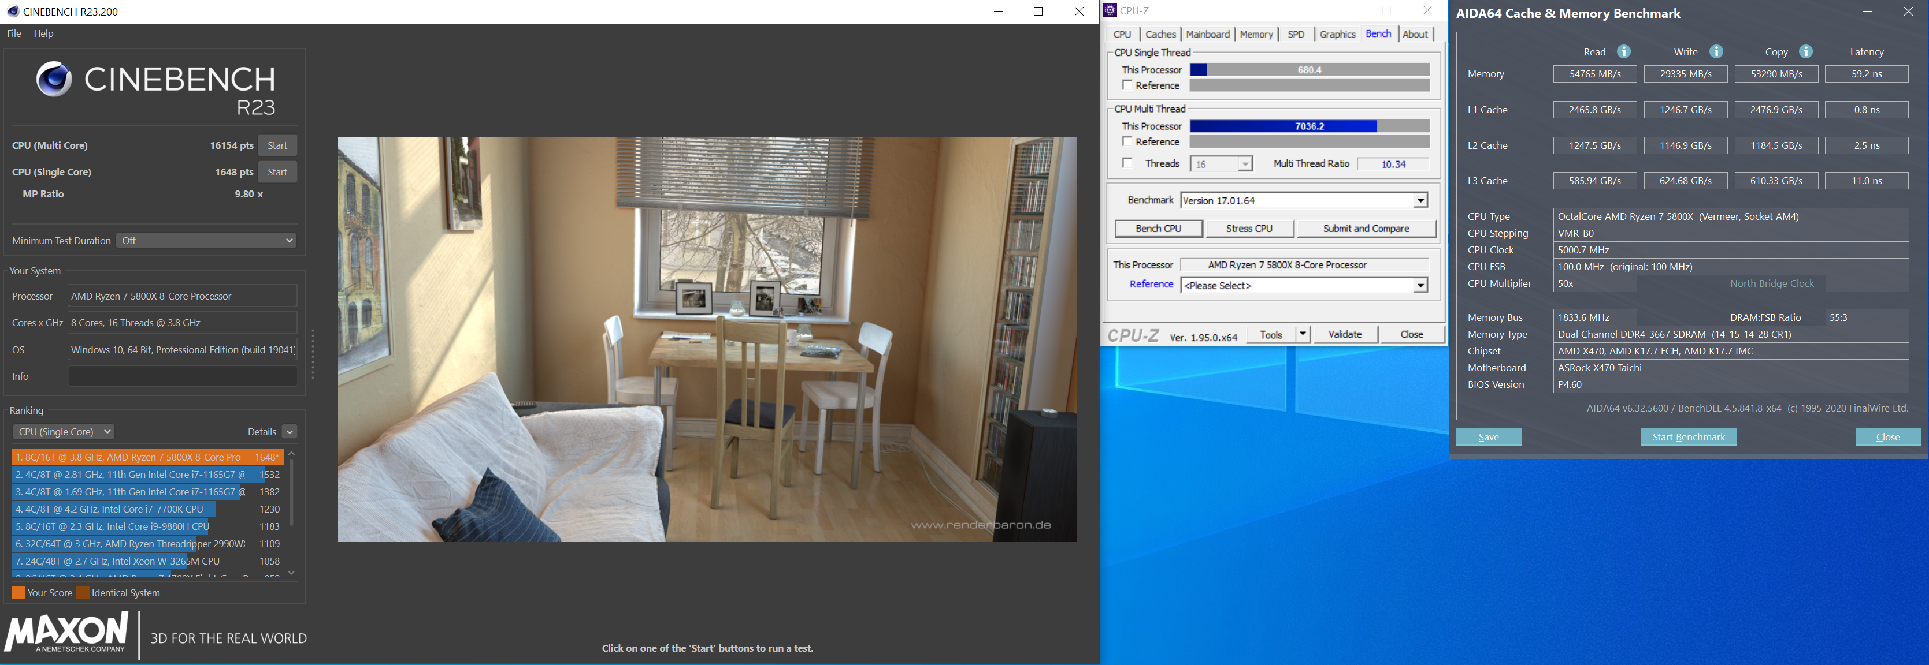
Task: Click the Read info icon in AIDA64
Action: tap(1623, 51)
